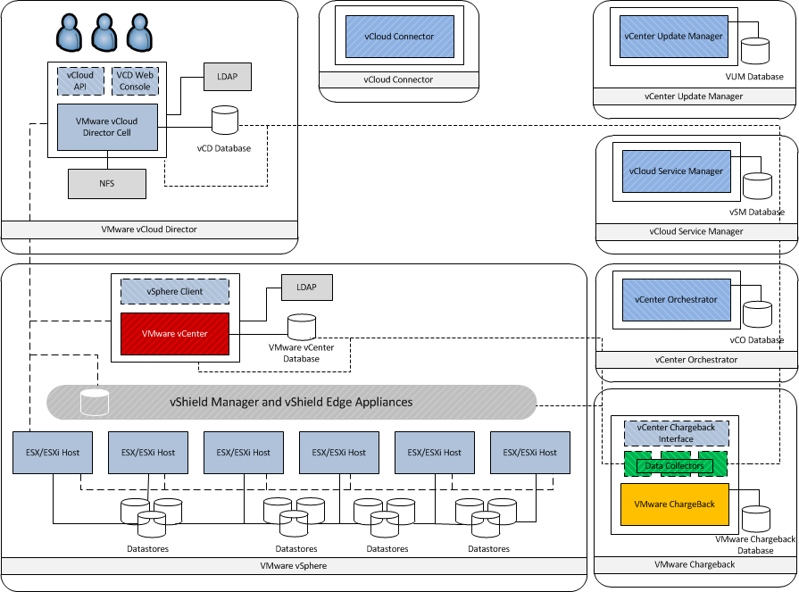Click the "VMware vCenter Database" text label
Viewport: 799px width, 592px height.
pyautogui.click(x=301, y=353)
